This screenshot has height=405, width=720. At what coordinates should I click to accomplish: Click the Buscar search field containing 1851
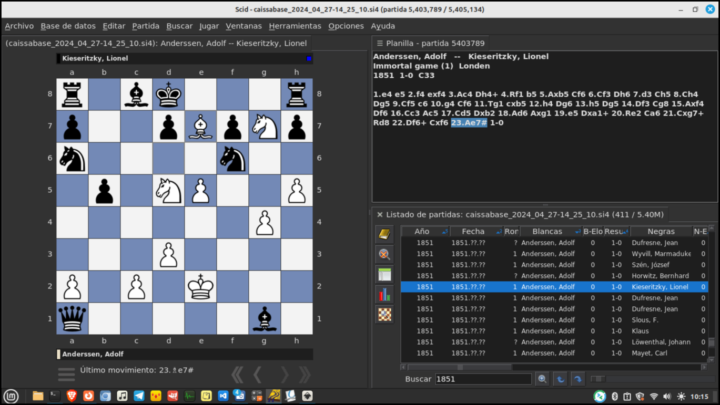[x=483, y=379]
